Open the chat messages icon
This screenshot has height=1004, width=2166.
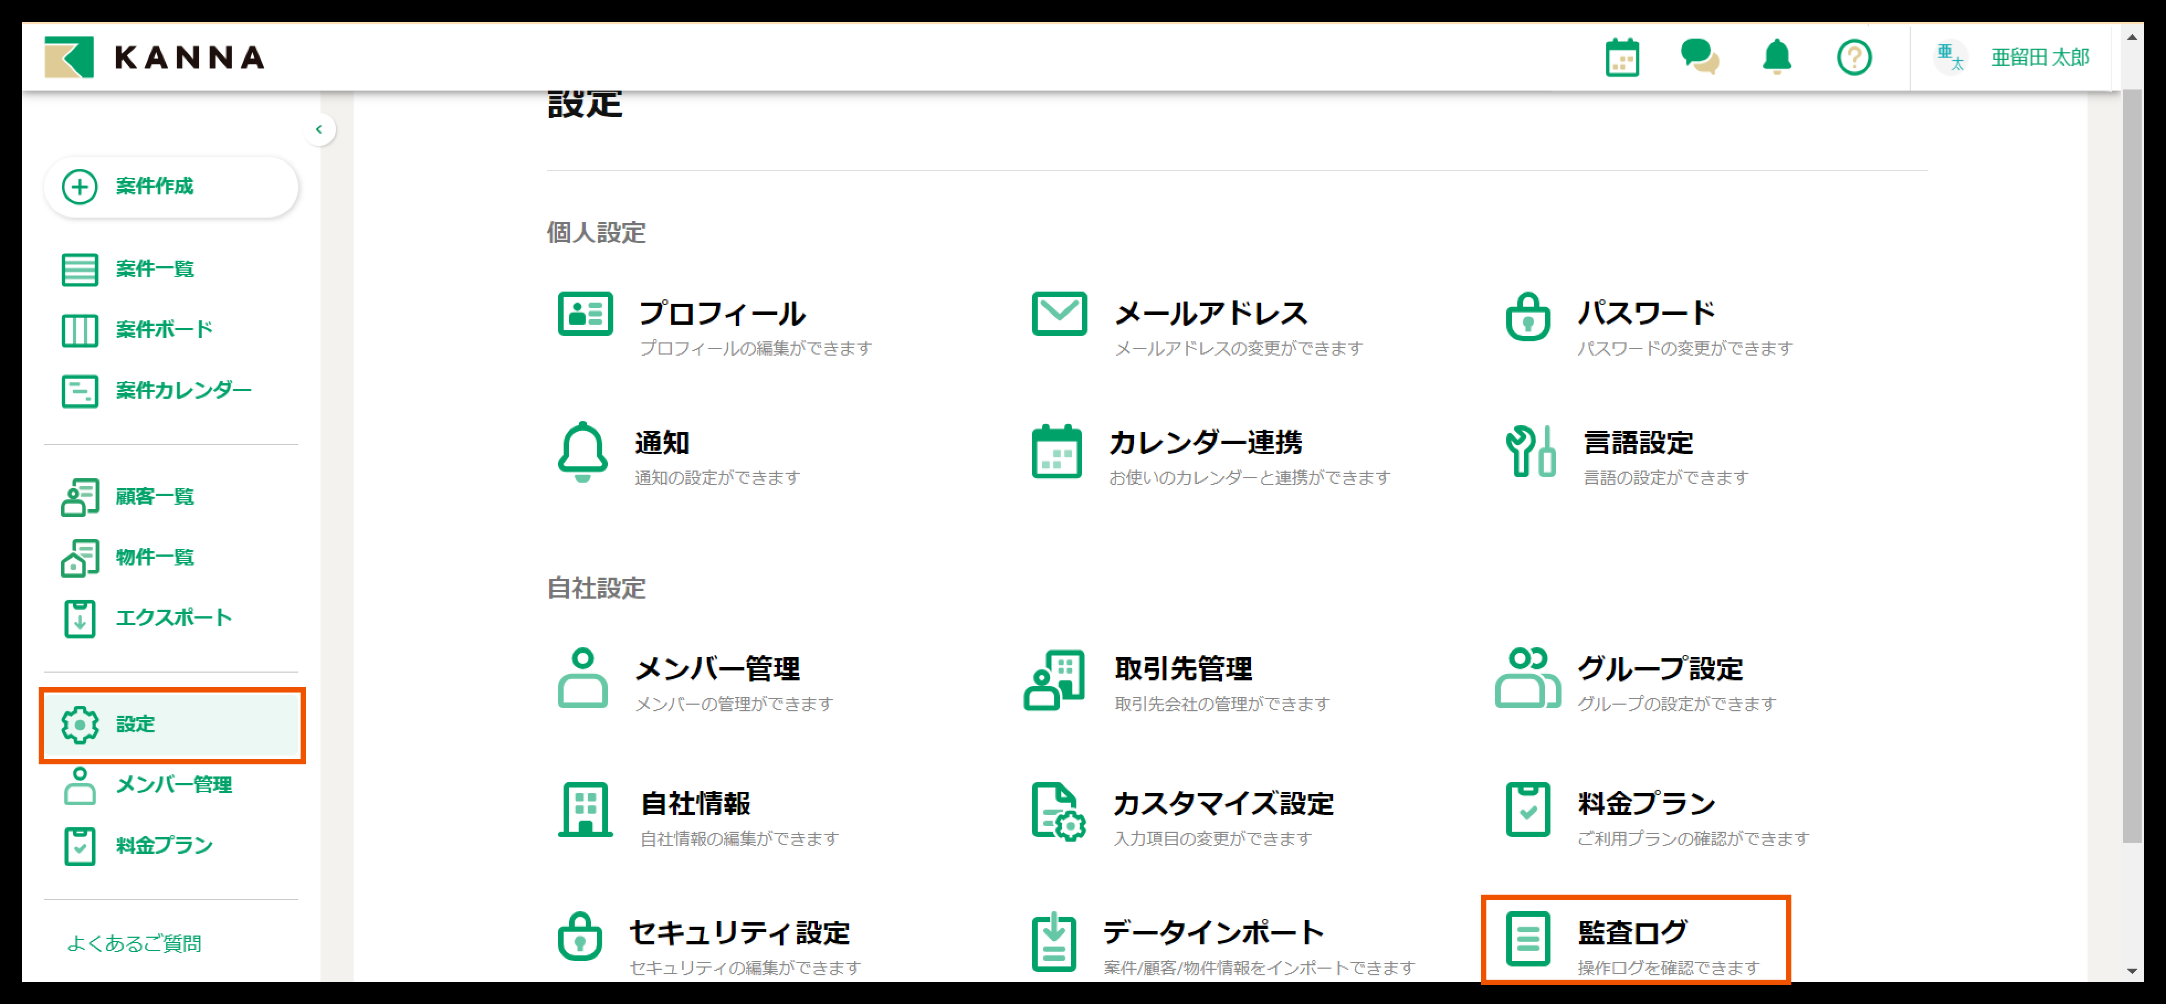[1699, 57]
